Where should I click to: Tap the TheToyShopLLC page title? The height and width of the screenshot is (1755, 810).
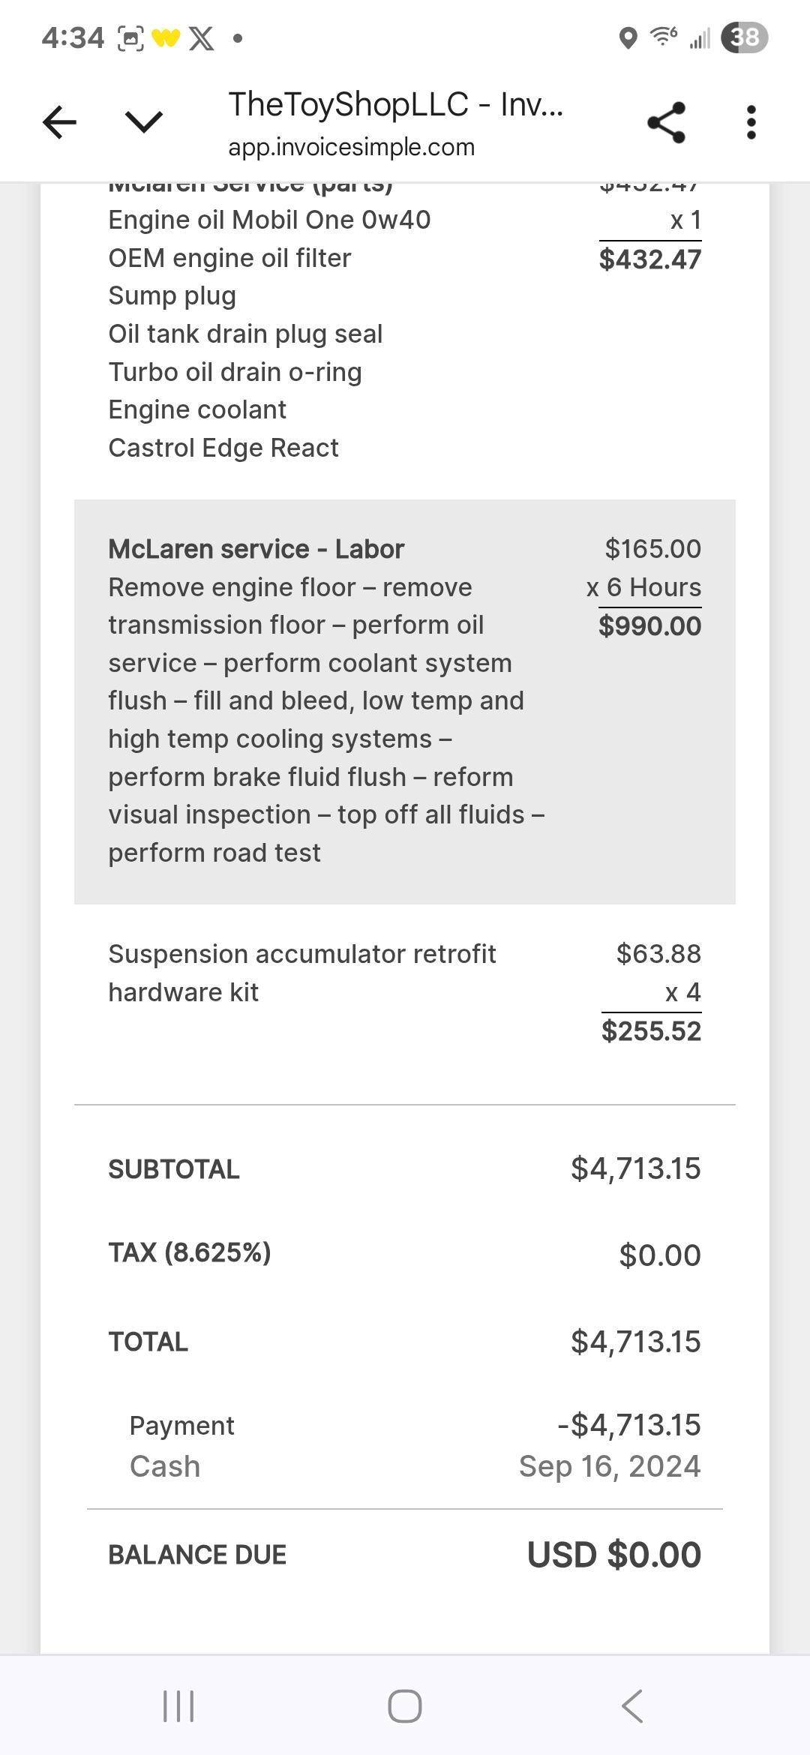click(x=395, y=104)
